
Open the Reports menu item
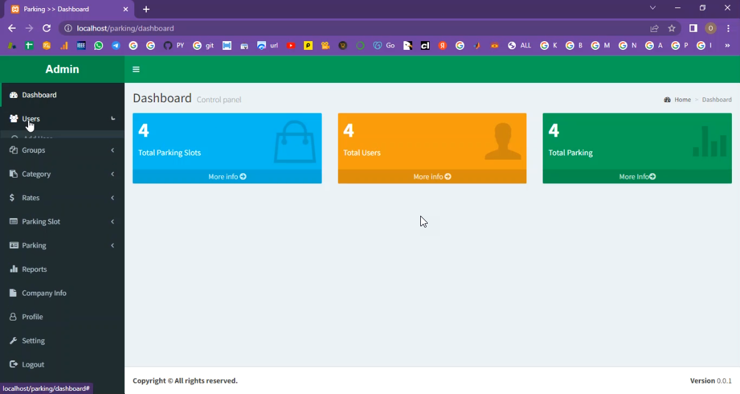tap(34, 269)
